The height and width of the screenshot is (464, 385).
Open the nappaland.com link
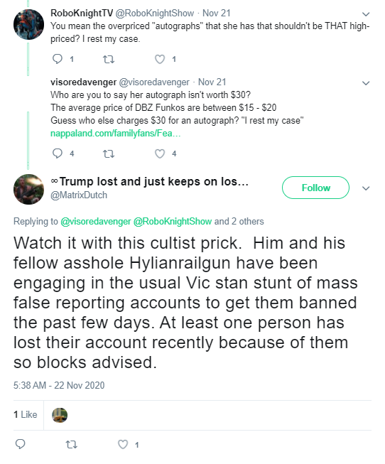[x=115, y=134]
